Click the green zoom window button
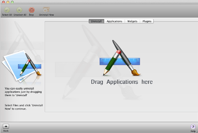 12,2
